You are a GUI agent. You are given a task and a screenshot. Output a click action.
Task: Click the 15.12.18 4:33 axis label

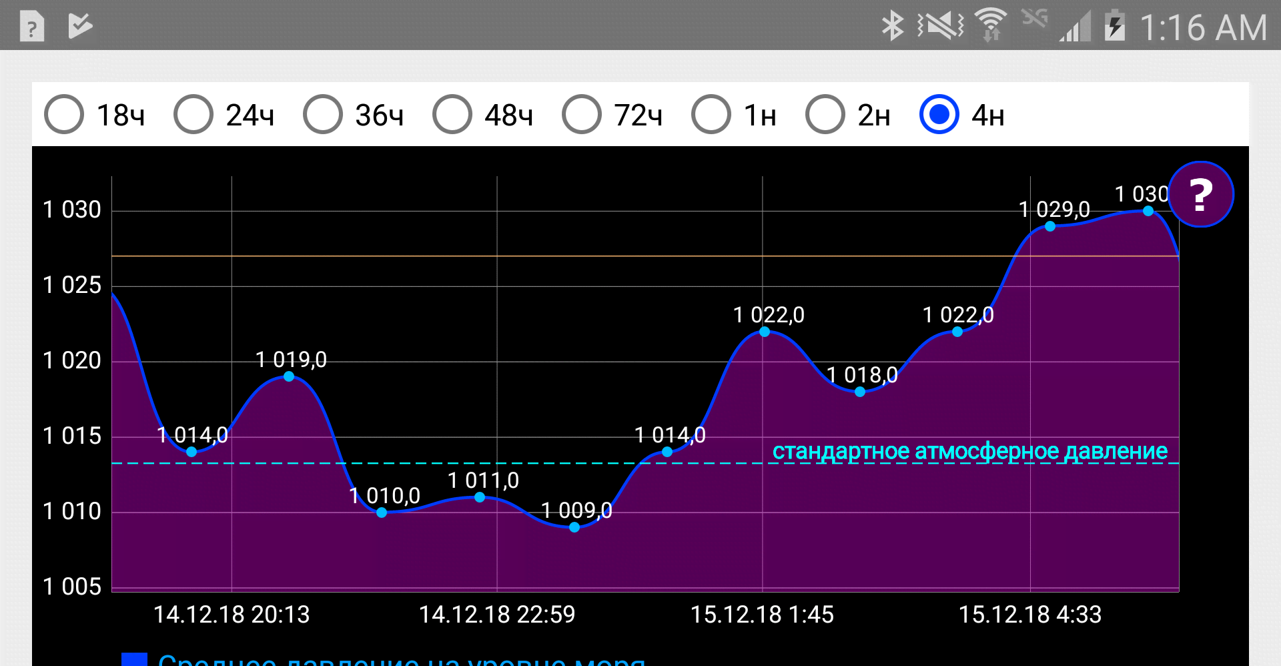(x=1030, y=614)
